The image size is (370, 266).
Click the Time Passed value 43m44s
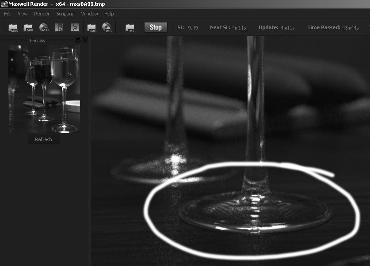click(x=351, y=28)
